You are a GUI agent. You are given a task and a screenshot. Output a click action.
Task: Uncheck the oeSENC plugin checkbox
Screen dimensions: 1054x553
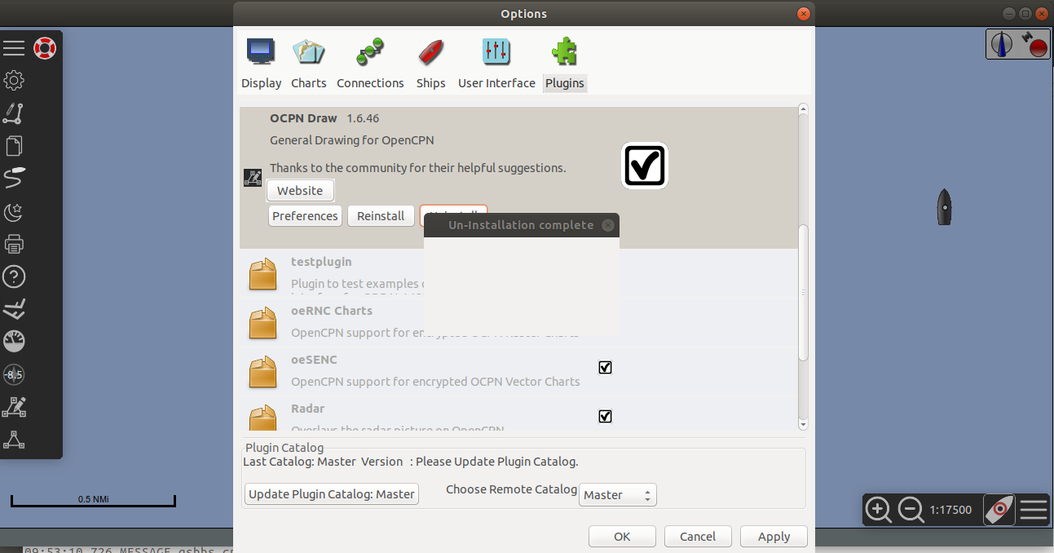(x=605, y=367)
